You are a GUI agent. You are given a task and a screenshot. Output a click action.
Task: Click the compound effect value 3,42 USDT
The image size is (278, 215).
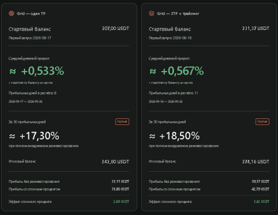click(261, 202)
